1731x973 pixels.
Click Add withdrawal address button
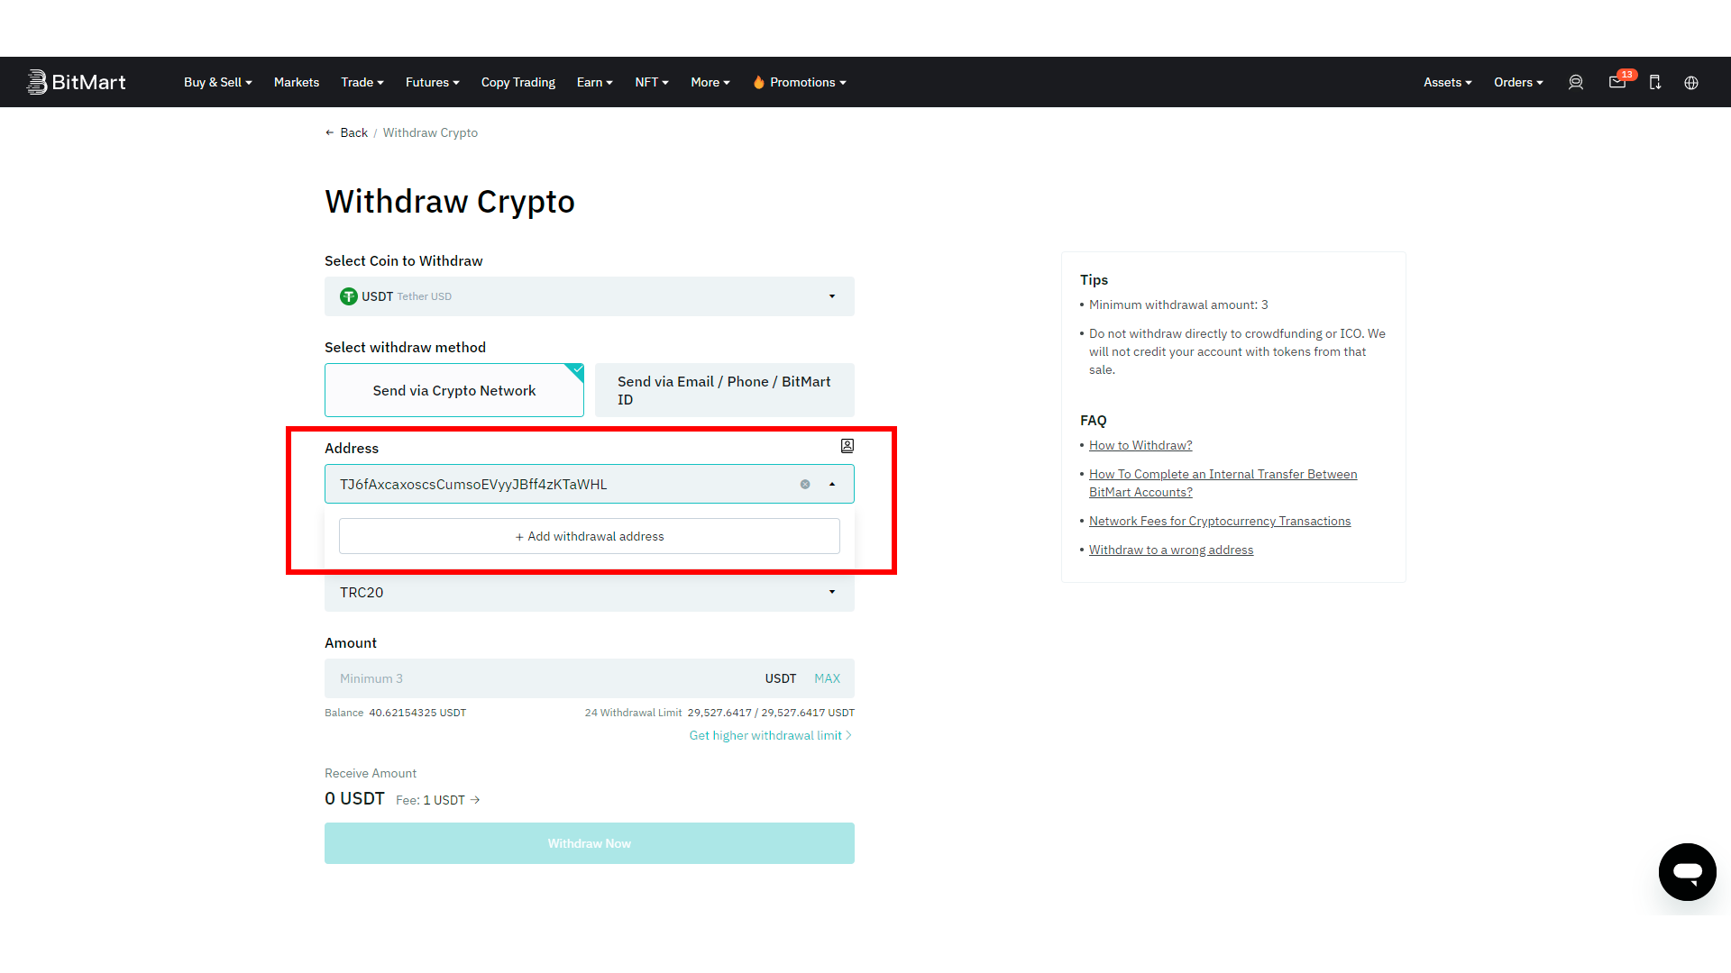click(x=589, y=536)
